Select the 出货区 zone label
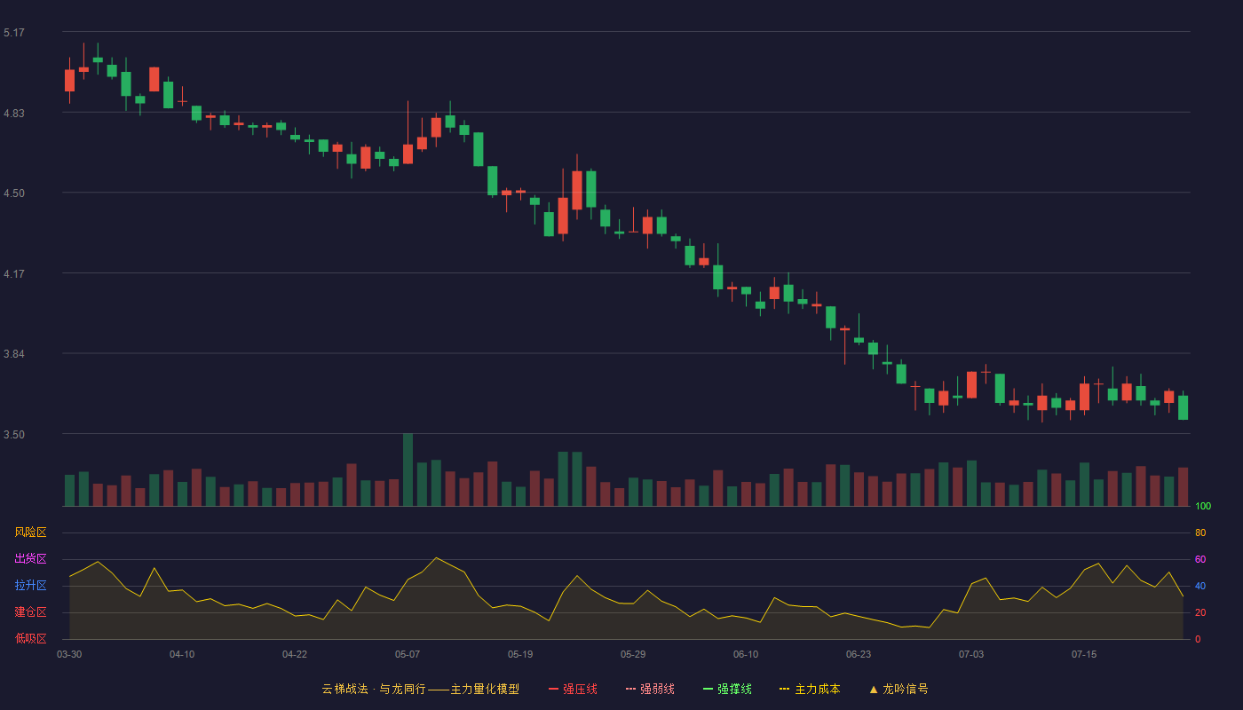This screenshot has height=710, width=1243. [x=30, y=559]
